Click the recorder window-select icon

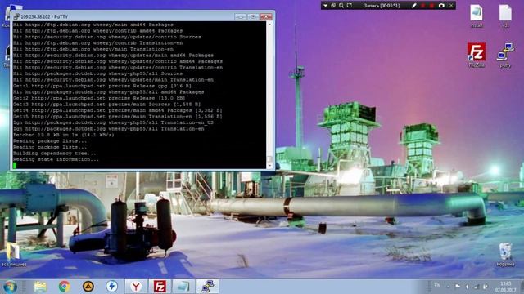point(333,6)
